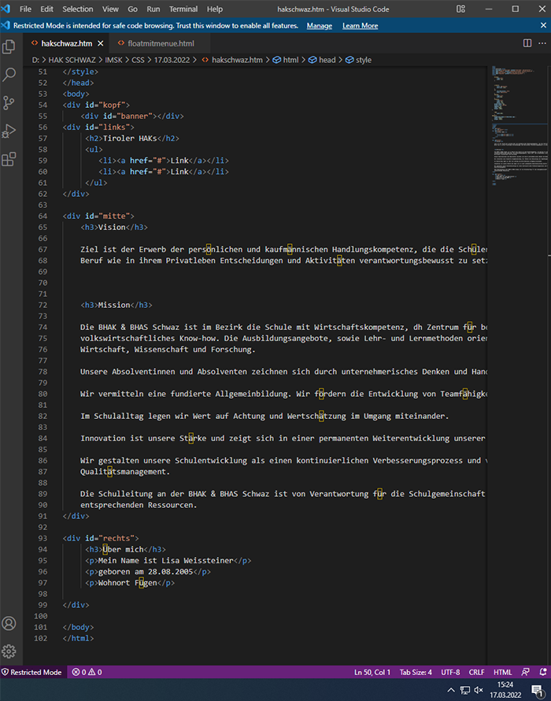This screenshot has width=551, height=701.
Task: Open the Explorer view in activity bar
Action: coord(9,46)
